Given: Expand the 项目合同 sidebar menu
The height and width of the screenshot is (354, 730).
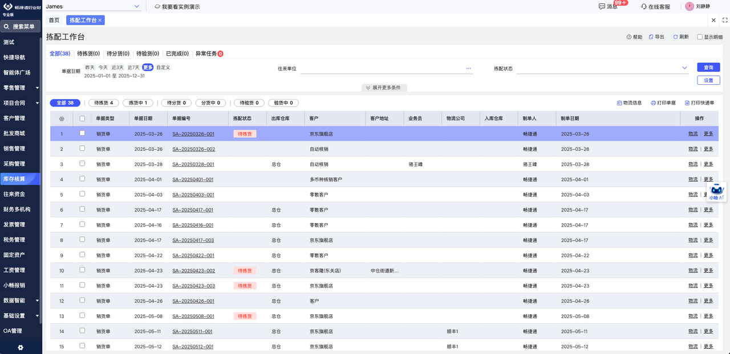Looking at the screenshot, I should click(x=37, y=103).
